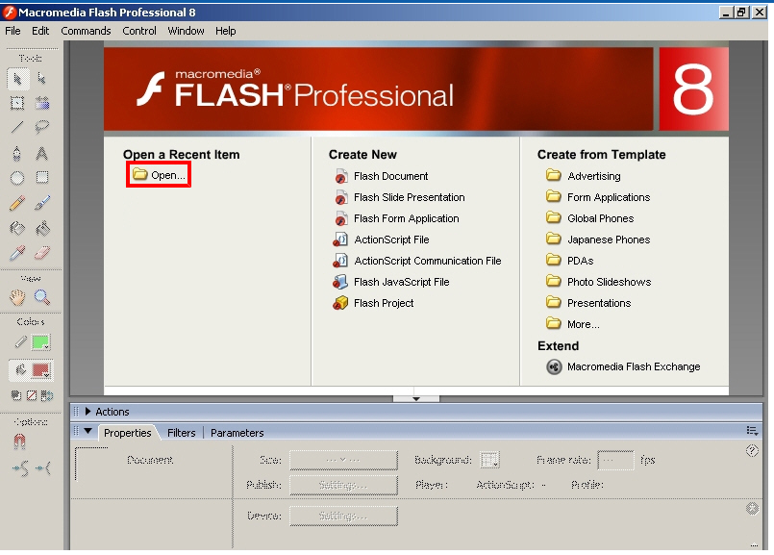Open the PDAs templates
This screenshot has width=774, height=555.
pyautogui.click(x=570, y=261)
